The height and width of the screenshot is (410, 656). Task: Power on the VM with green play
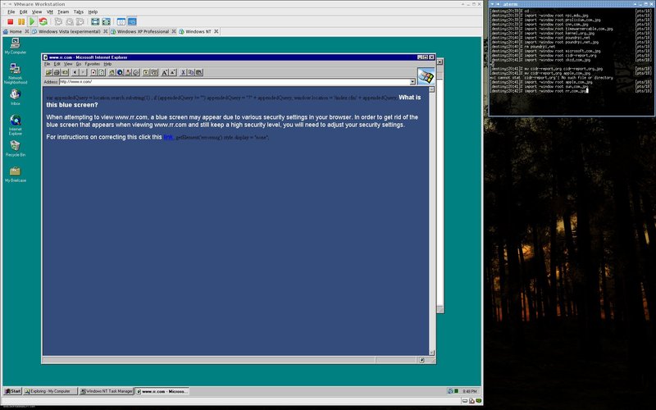32,21
